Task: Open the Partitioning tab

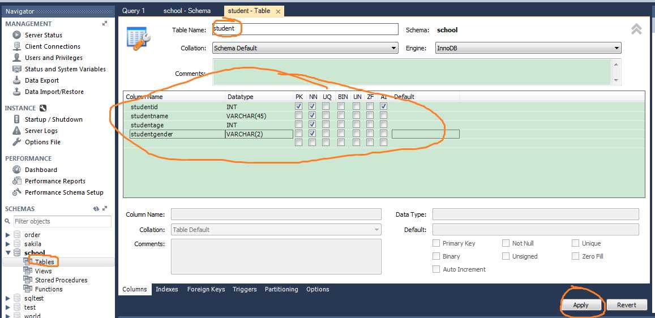Action: click(x=281, y=289)
